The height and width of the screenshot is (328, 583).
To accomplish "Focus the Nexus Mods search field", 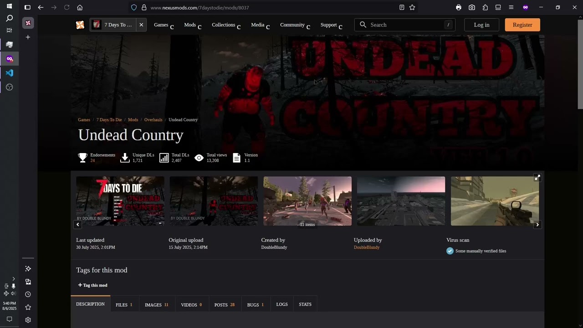I will coord(405,25).
